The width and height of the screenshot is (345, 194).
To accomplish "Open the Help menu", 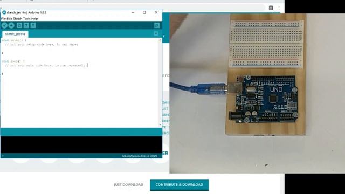I will pos(34,19).
